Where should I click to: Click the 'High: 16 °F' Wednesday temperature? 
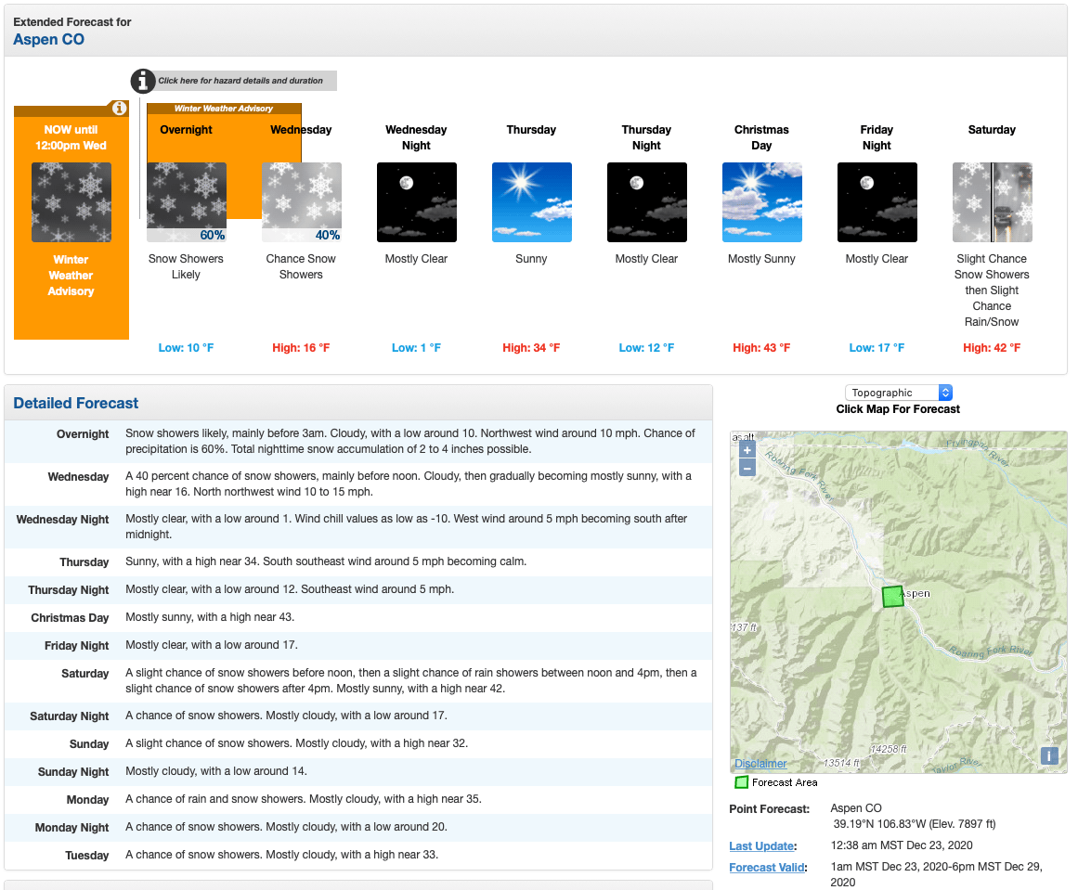[301, 348]
